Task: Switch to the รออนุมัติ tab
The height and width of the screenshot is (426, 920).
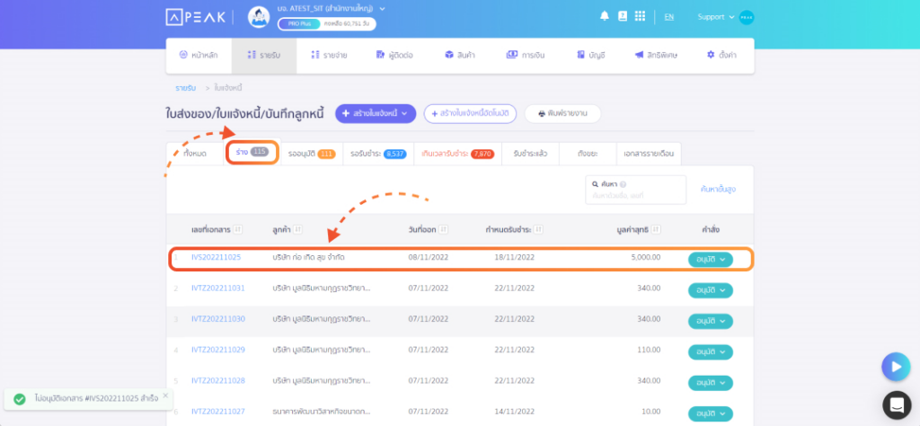Action: coord(312,154)
